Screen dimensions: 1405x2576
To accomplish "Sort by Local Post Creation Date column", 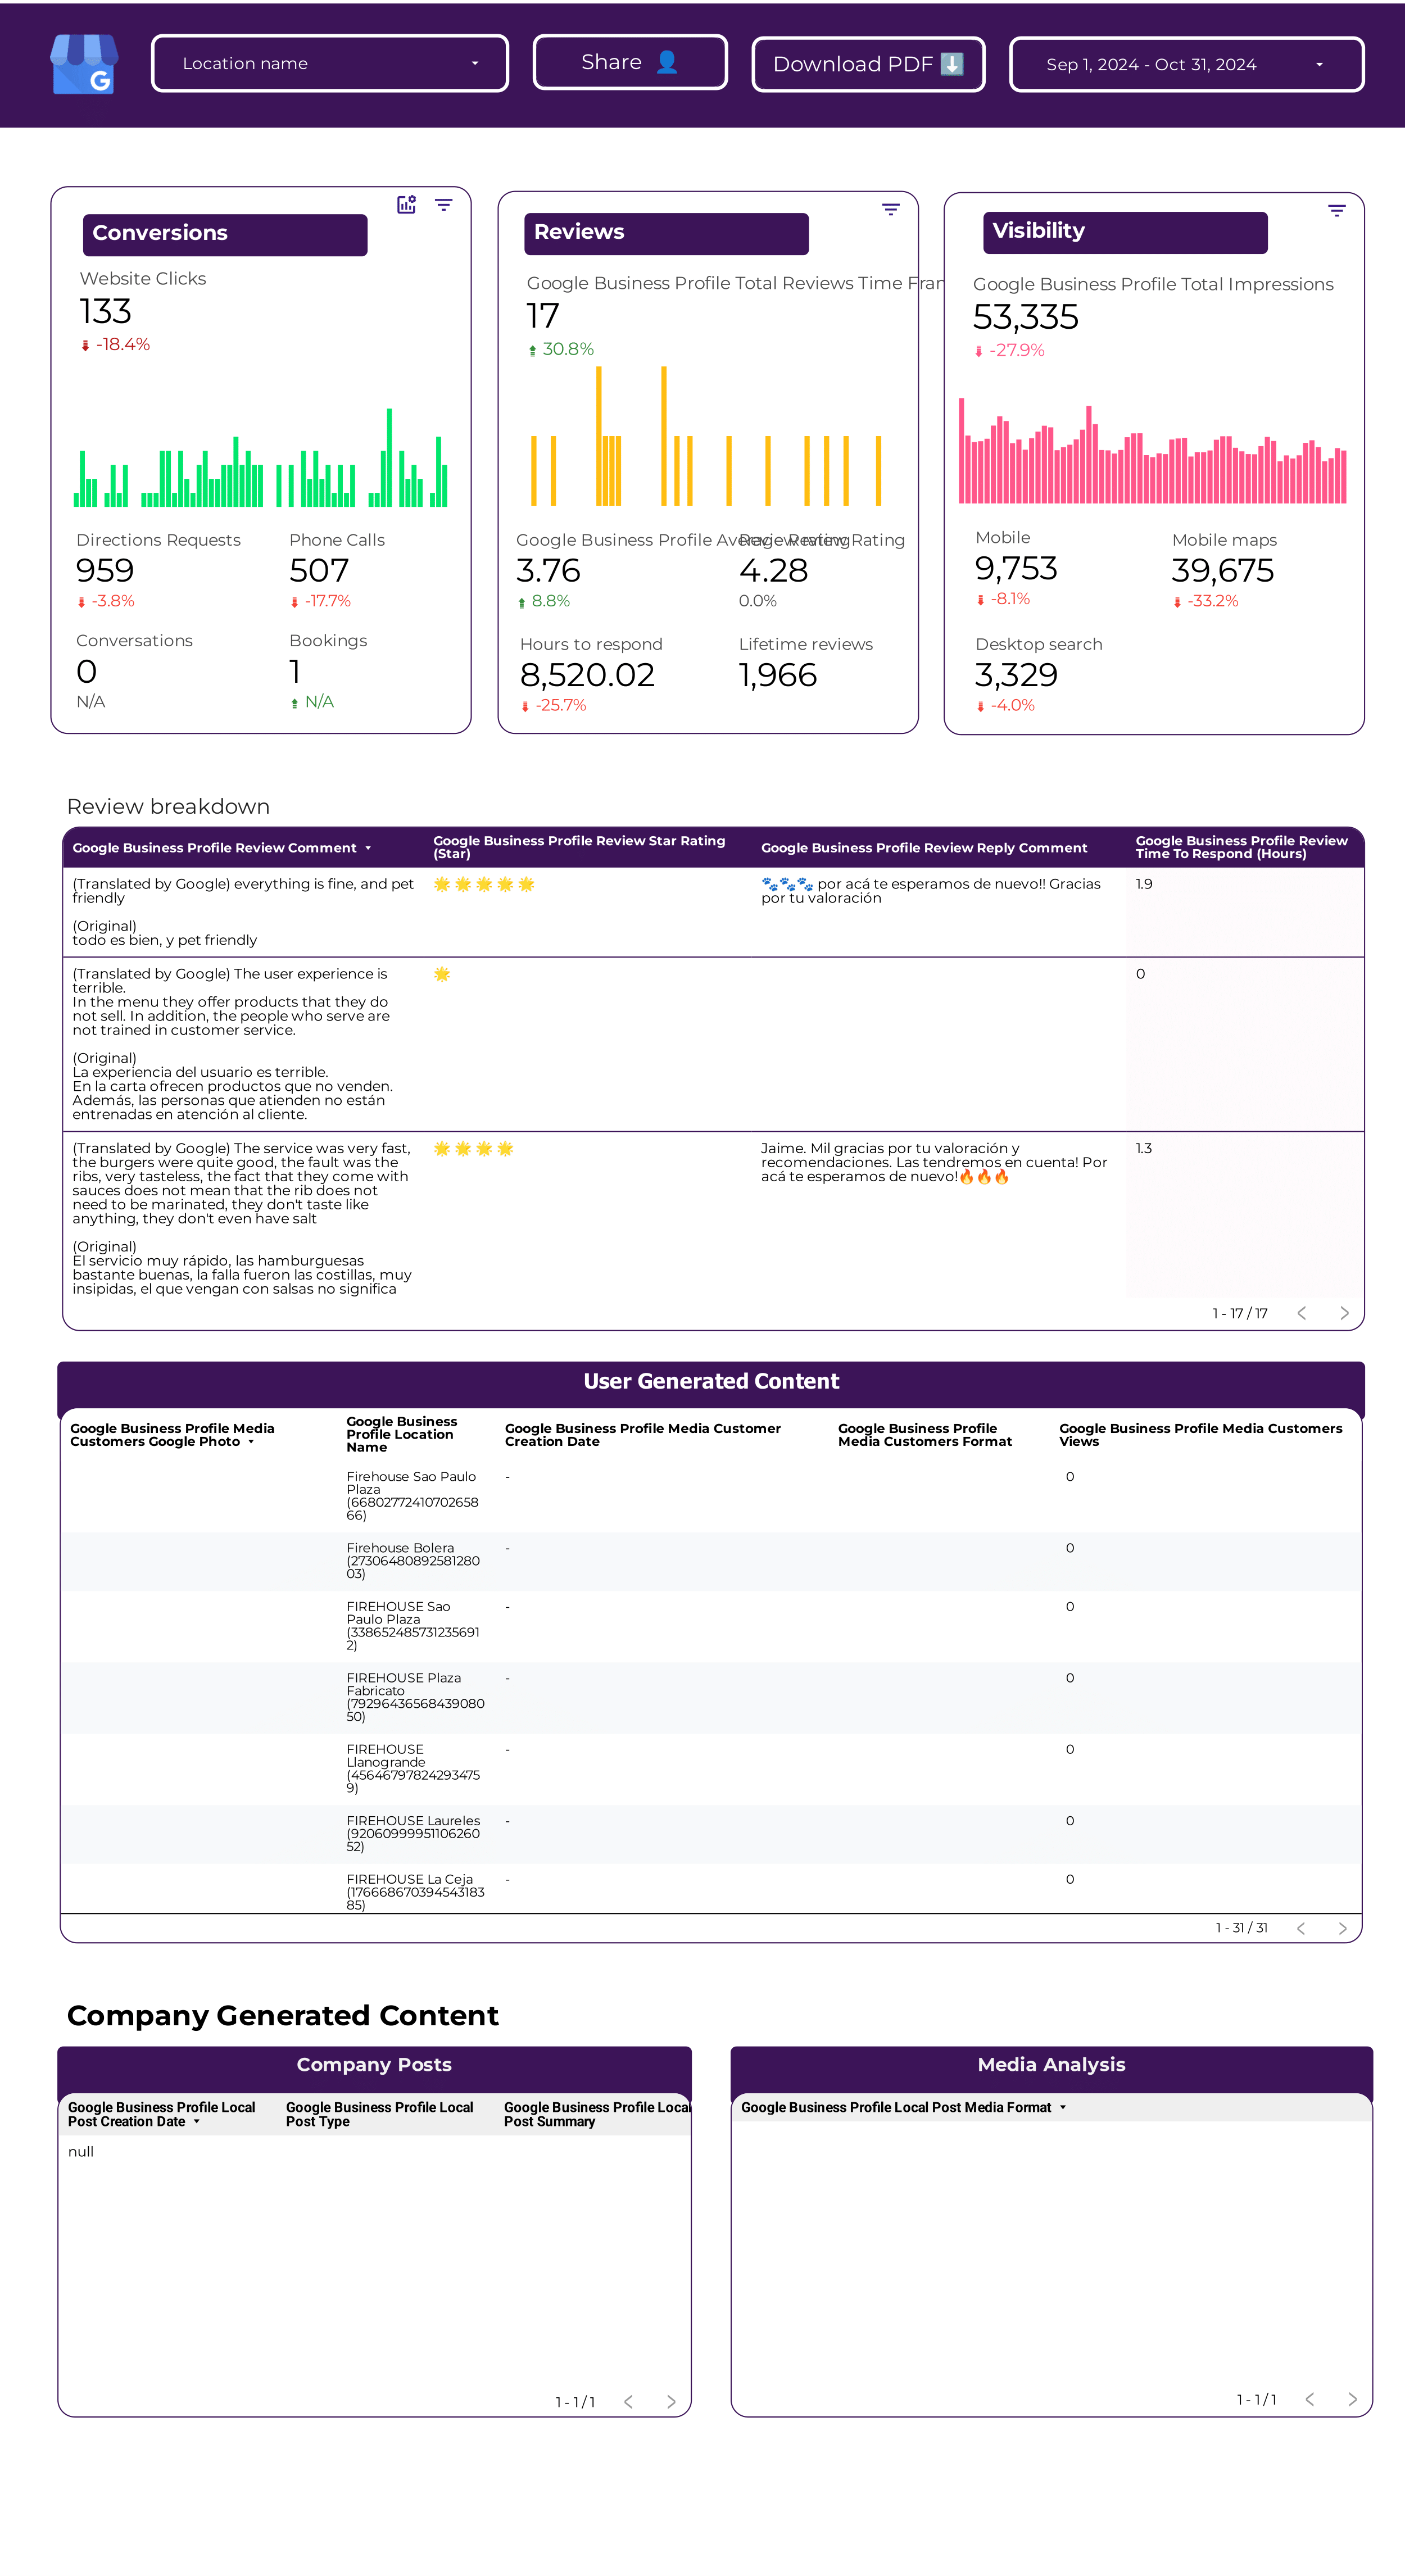I will coord(161,2114).
